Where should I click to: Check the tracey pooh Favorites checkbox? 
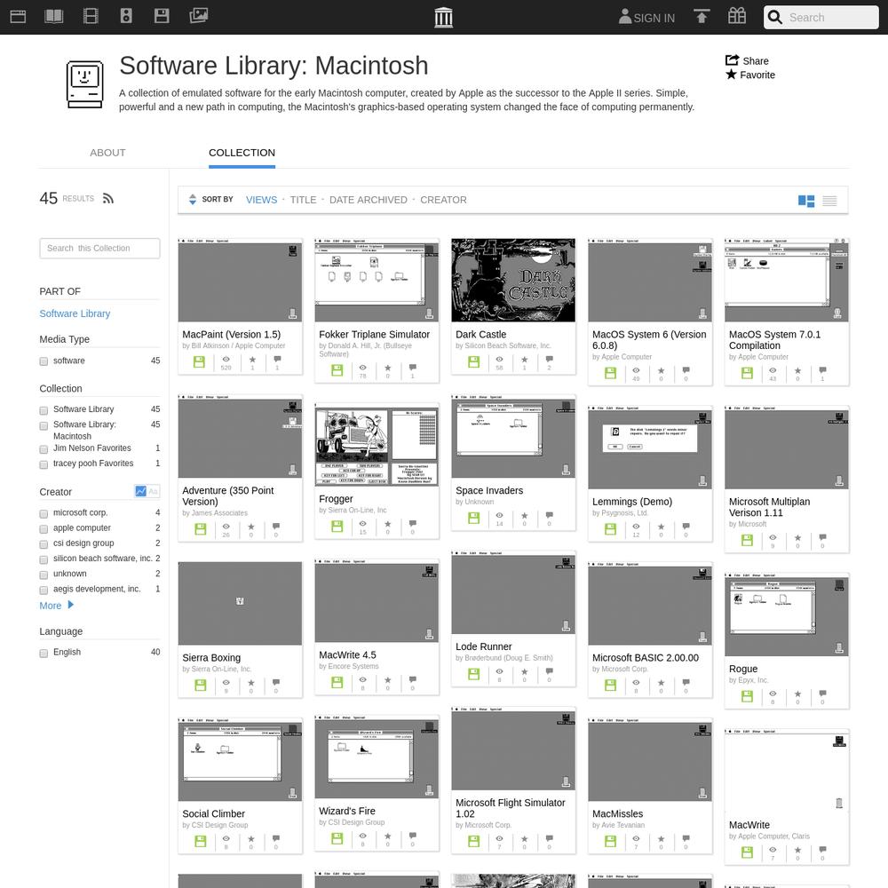pos(44,464)
